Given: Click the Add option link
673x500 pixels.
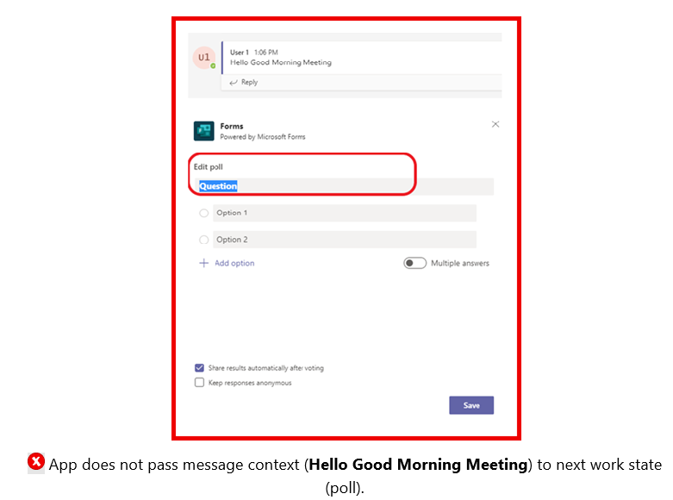Looking at the screenshot, I should click(234, 263).
